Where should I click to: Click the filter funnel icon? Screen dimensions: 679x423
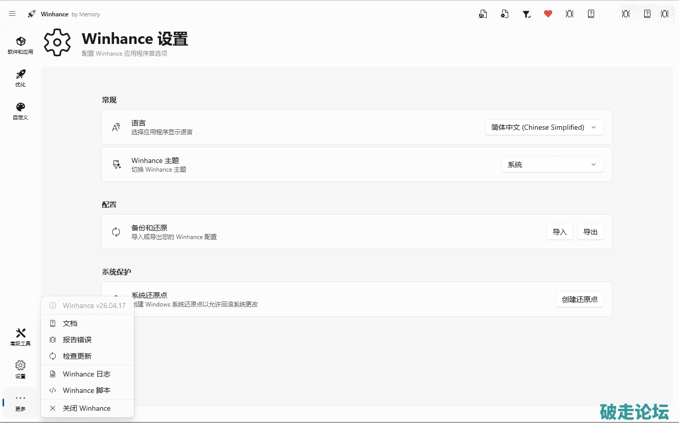pos(526,14)
